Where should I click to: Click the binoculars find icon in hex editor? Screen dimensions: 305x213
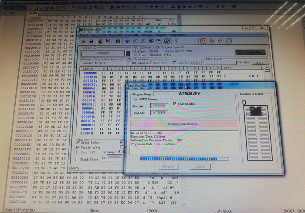[x=112, y=7]
